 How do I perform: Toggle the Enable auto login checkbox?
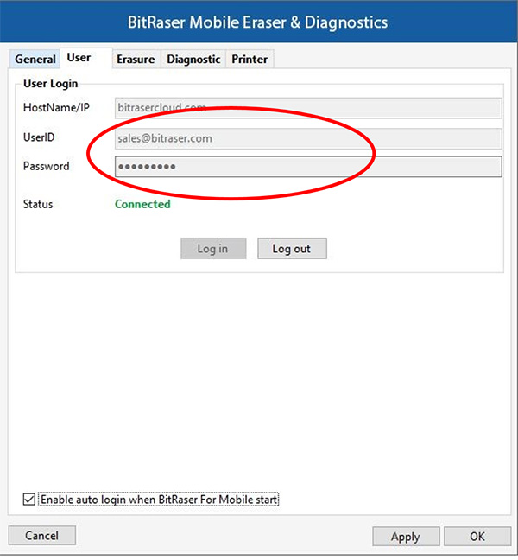[28, 500]
